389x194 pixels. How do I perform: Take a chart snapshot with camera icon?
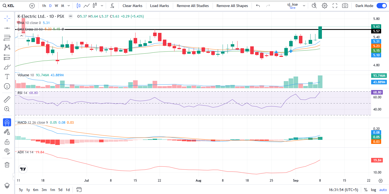coord(345,6)
